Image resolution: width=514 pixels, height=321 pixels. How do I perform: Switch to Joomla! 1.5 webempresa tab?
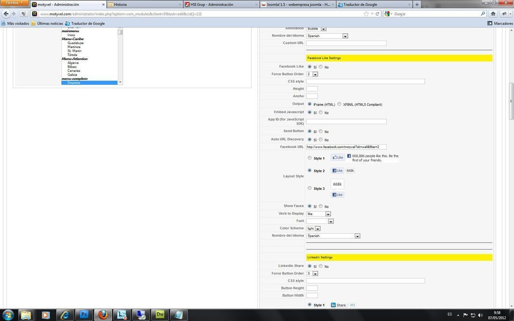297,5
